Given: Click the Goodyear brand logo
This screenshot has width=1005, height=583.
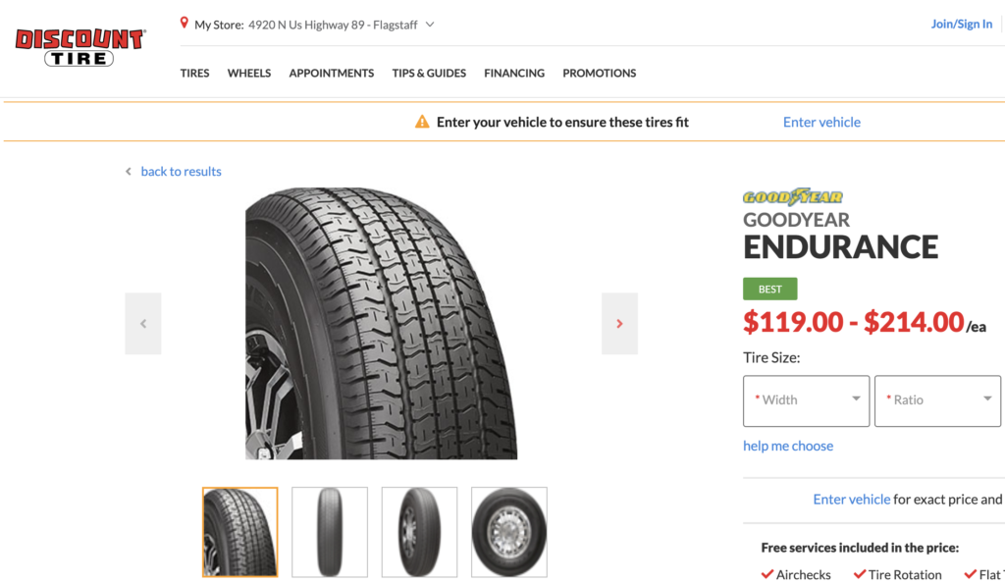Looking at the screenshot, I should pyautogui.click(x=789, y=196).
